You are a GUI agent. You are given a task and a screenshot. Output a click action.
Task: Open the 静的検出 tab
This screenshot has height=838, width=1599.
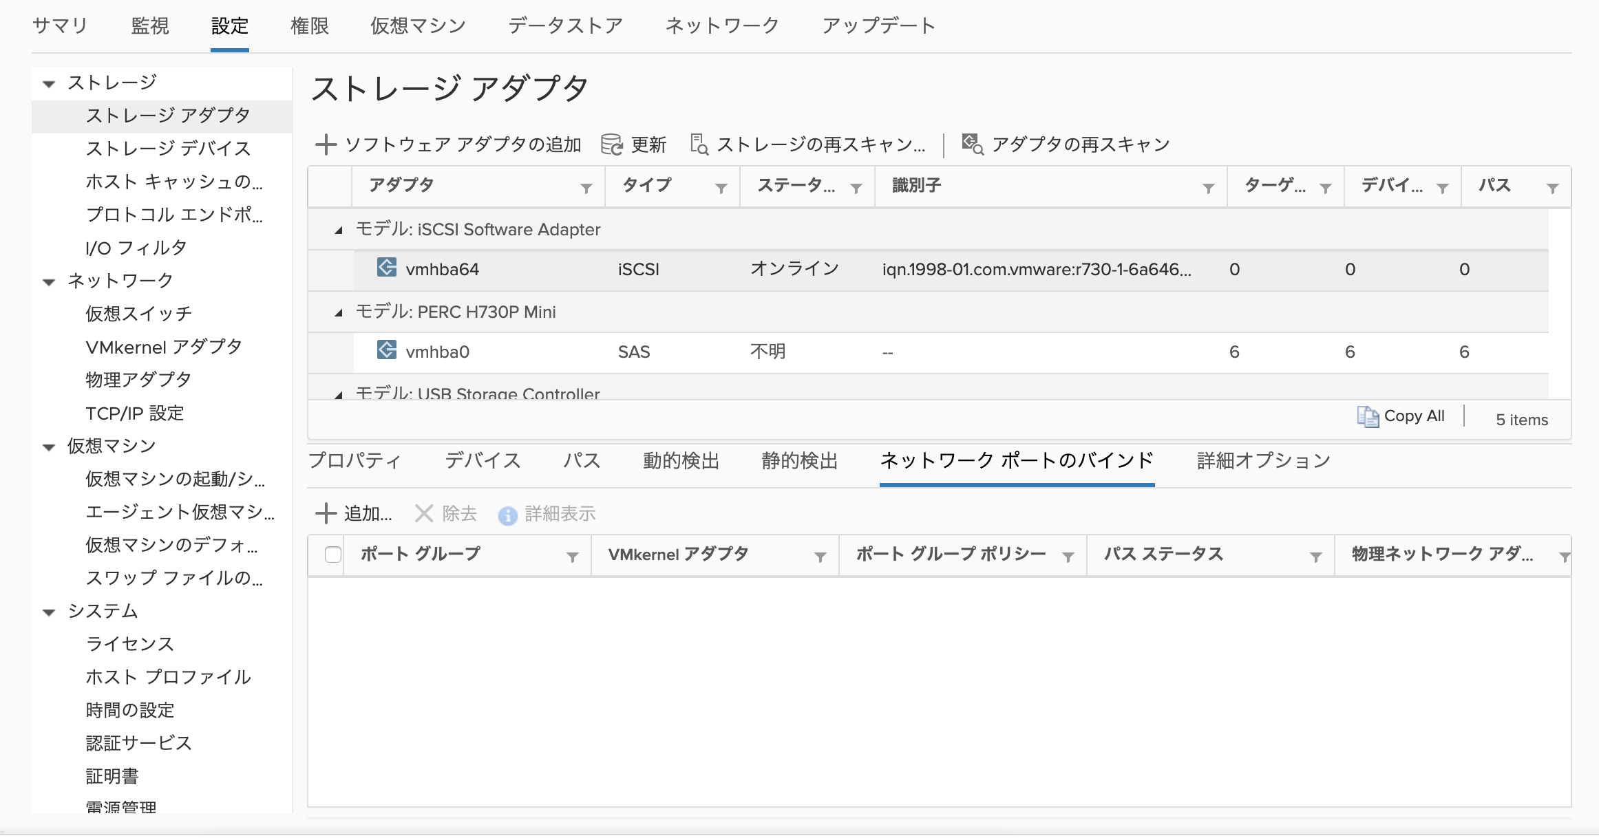[x=800, y=460]
